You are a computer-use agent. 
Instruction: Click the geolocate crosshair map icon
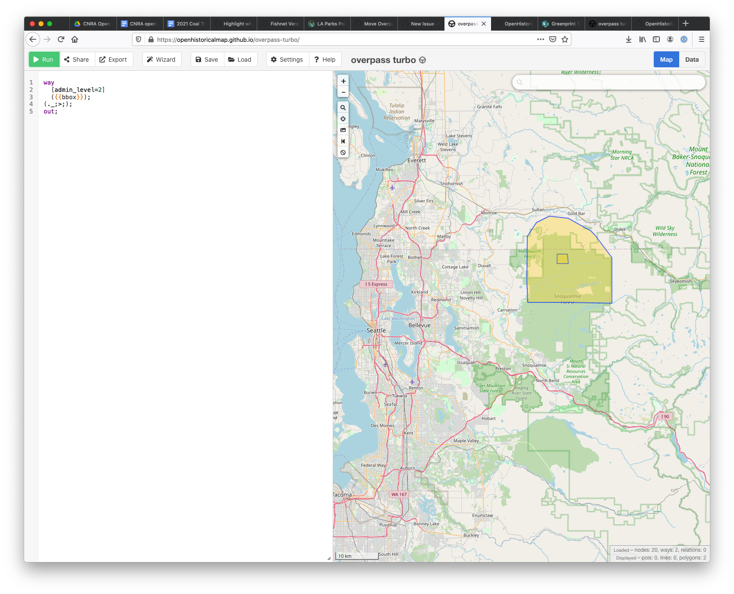tap(343, 118)
